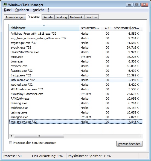This screenshot has width=151, height=161.
Task: Switch to the Prozesse tab
Action: click(34, 17)
